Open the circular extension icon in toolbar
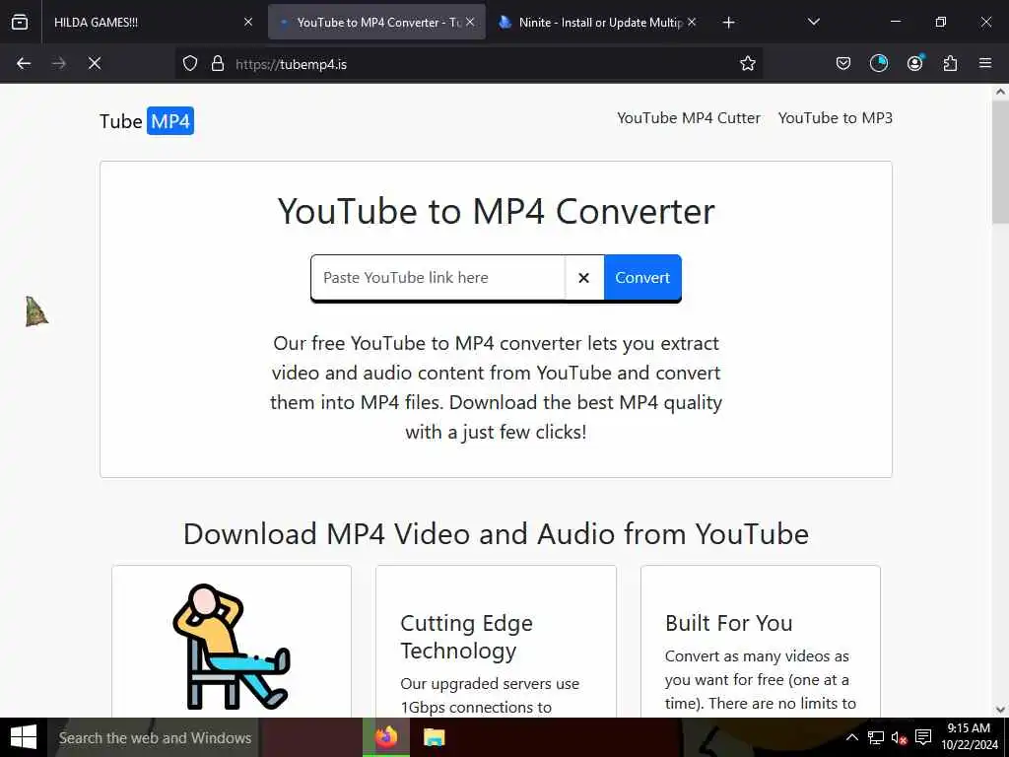The image size is (1009, 757). click(878, 63)
